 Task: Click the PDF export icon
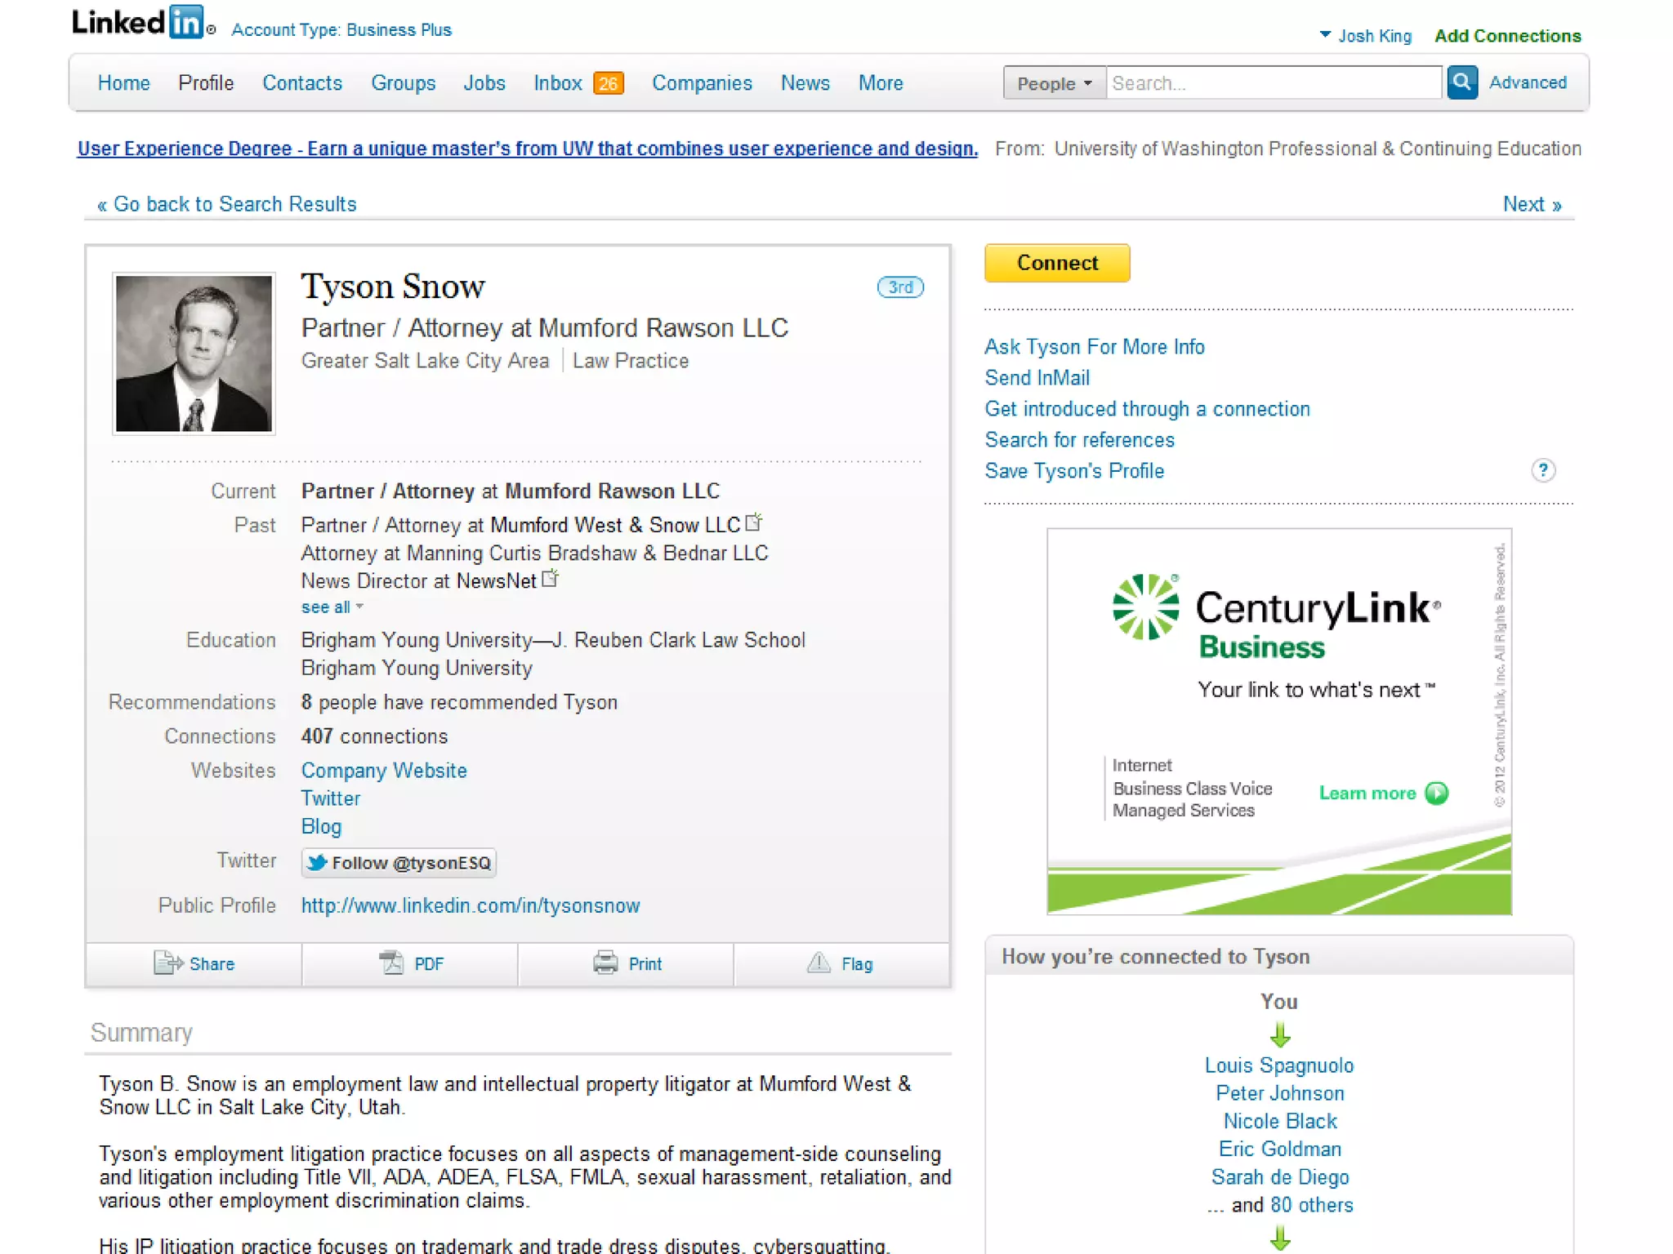click(x=392, y=963)
